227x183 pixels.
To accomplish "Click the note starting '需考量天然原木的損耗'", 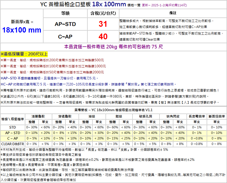I will pyautogui.click(x=110, y=90).
